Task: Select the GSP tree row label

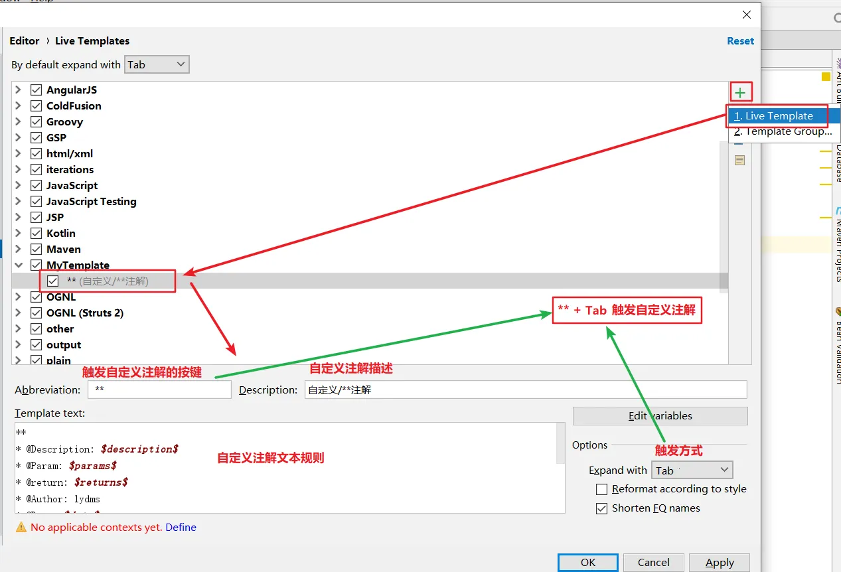Action: 56,137
